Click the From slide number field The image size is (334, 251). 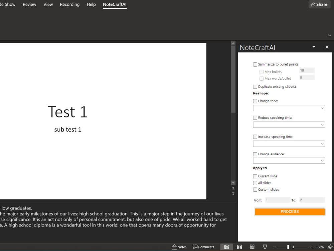pyautogui.click(x=278, y=200)
